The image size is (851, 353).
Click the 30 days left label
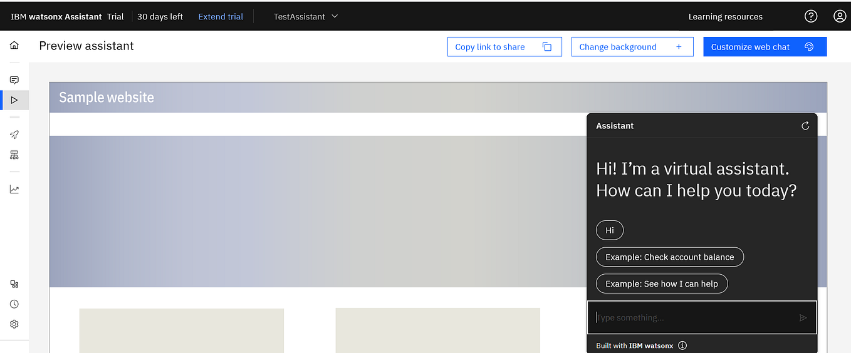(160, 17)
